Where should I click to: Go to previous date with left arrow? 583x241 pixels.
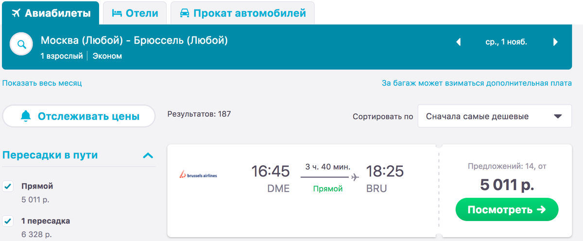[x=458, y=42]
